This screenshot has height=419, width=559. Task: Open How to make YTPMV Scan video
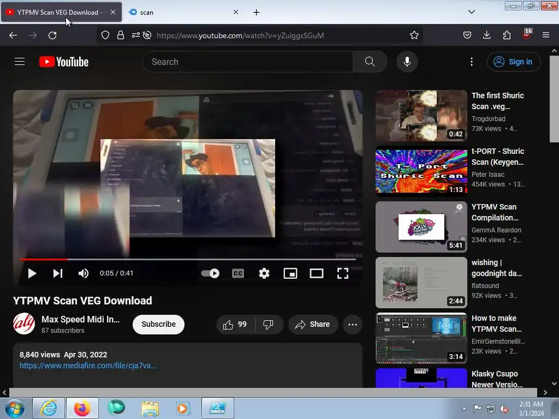coord(421,338)
